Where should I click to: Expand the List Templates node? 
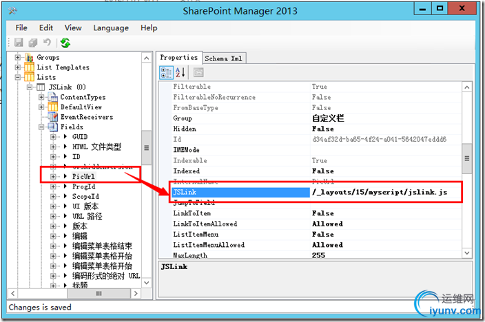[x=18, y=67]
